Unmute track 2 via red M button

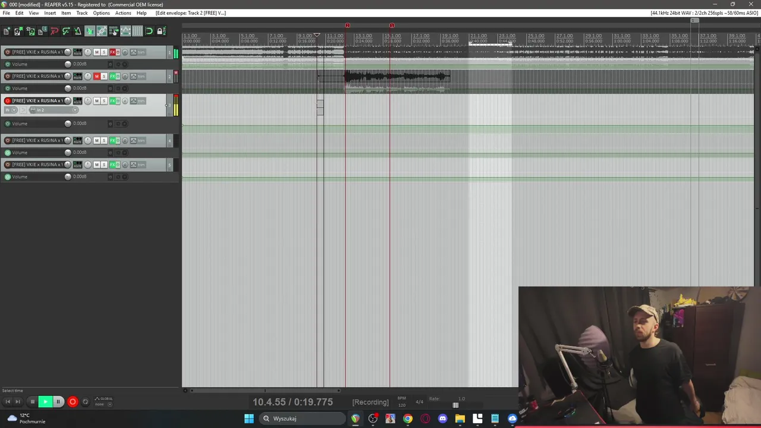96,76
